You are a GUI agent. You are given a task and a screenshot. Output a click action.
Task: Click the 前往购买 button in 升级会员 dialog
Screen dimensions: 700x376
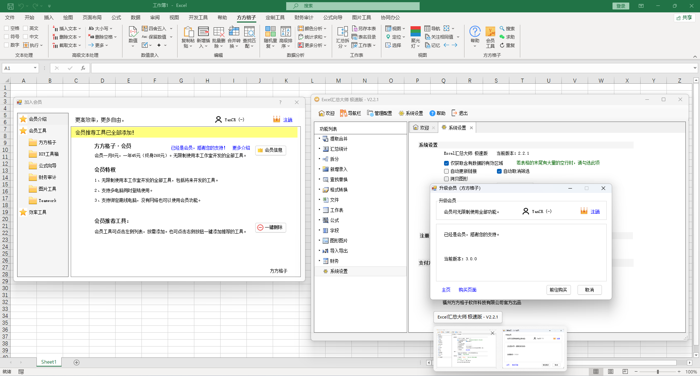pyautogui.click(x=559, y=290)
